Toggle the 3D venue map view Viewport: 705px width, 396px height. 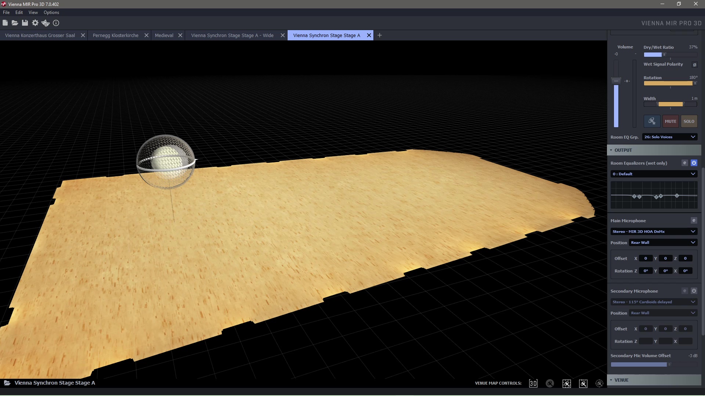pos(533,383)
